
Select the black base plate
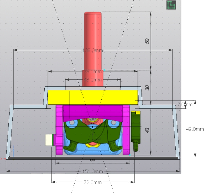point(93,158)
